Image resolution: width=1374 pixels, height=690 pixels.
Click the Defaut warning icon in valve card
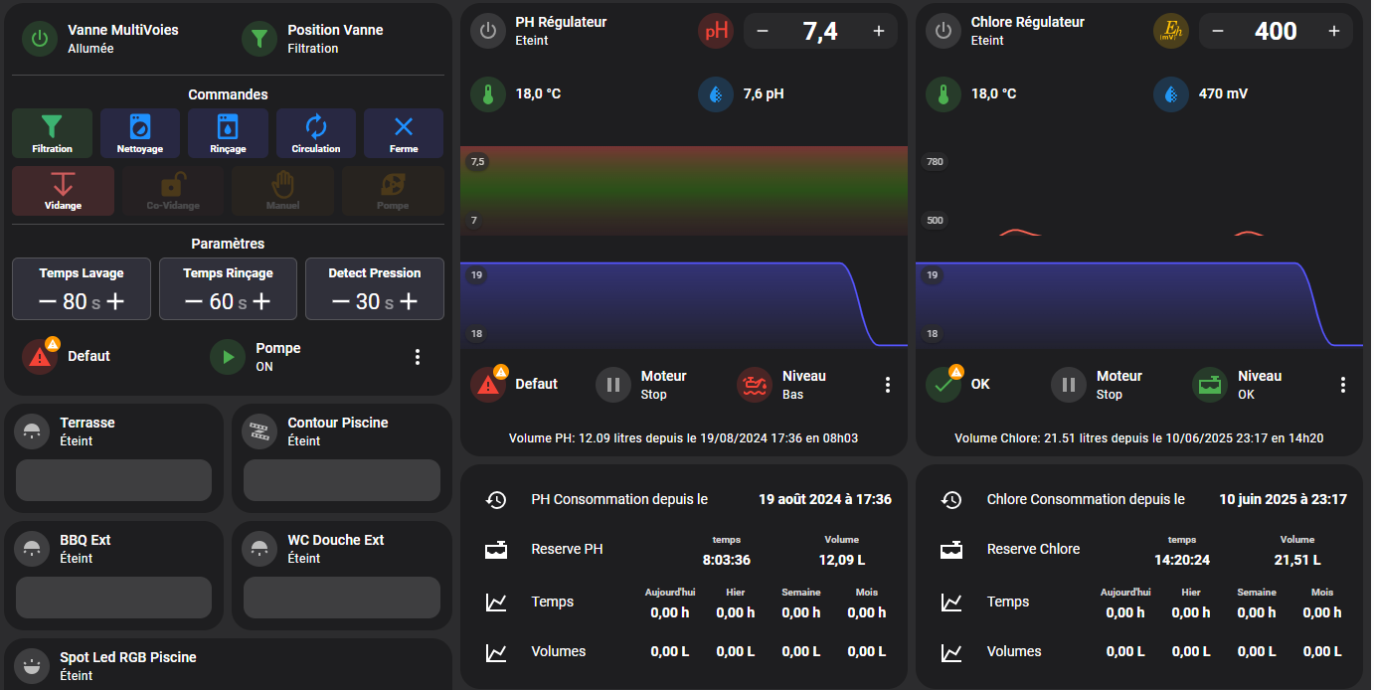[40, 357]
